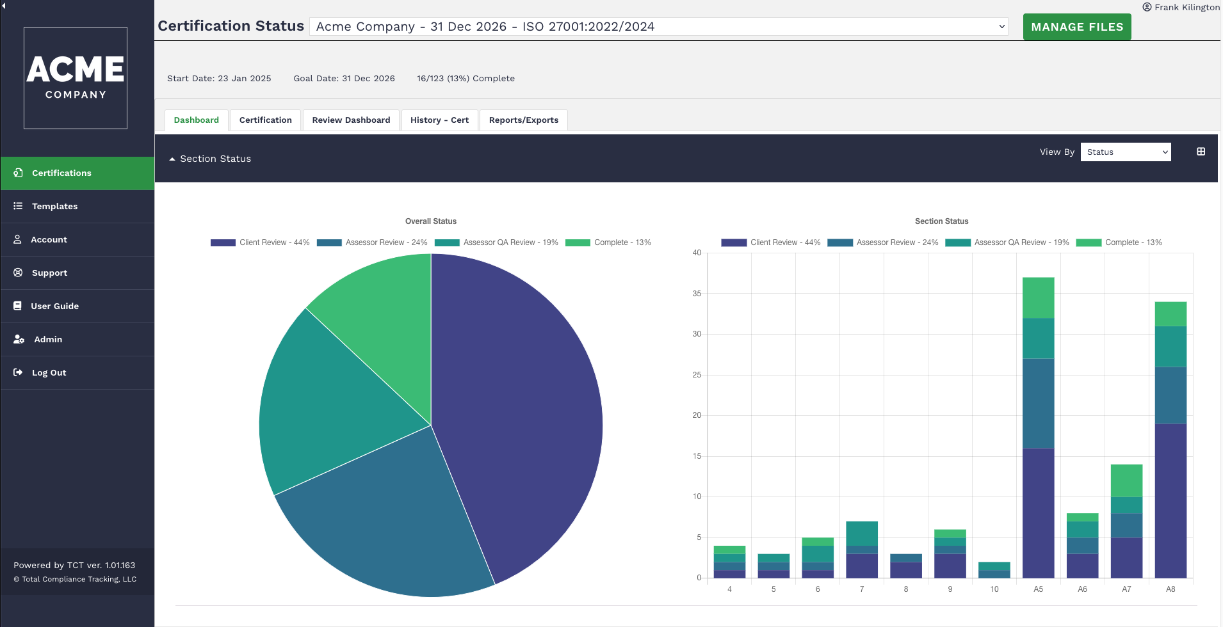1223x627 pixels.
Task: Click the User Guide book icon
Action: point(18,306)
